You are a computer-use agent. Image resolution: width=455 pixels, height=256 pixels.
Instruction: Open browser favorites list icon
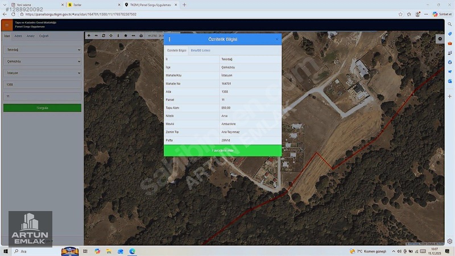[409, 14]
